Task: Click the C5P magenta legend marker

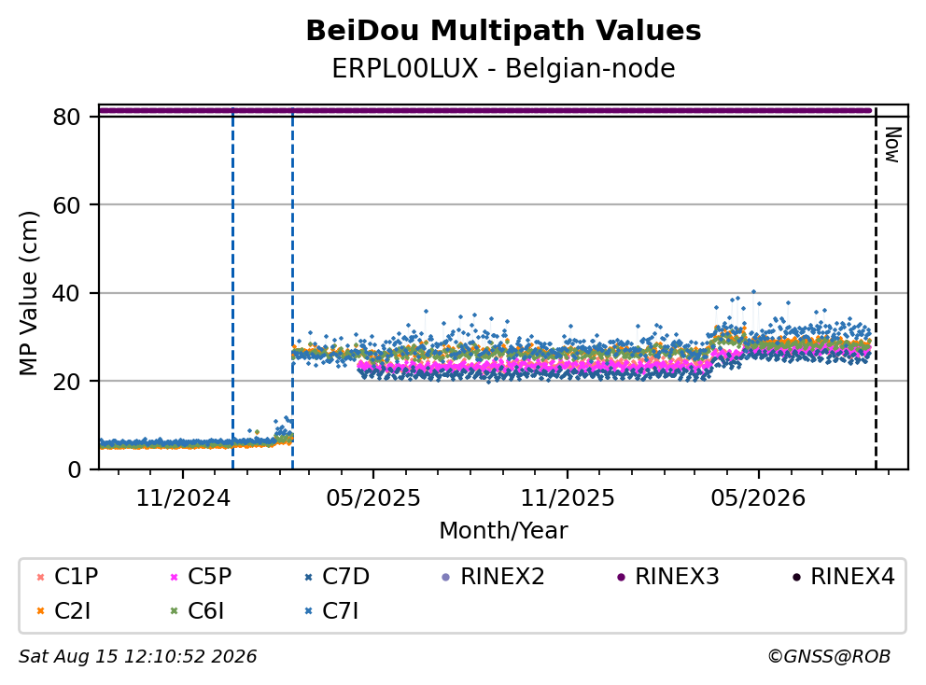Action: [174, 577]
